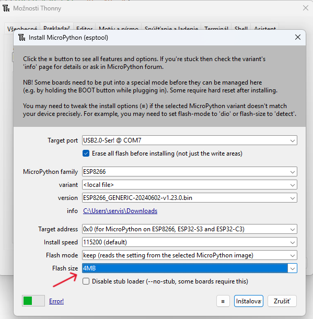Viewport: 313px width, 319px height.
Task: Click the Thonny icon in Možnosti Thonny title bar
Action: pos(6,8)
